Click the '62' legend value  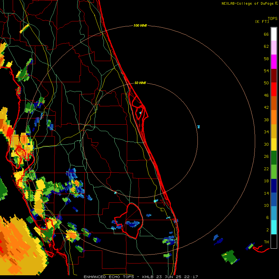click(266, 46)
